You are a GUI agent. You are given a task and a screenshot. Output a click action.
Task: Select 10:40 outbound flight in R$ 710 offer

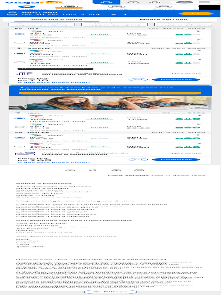coord(20,34)
